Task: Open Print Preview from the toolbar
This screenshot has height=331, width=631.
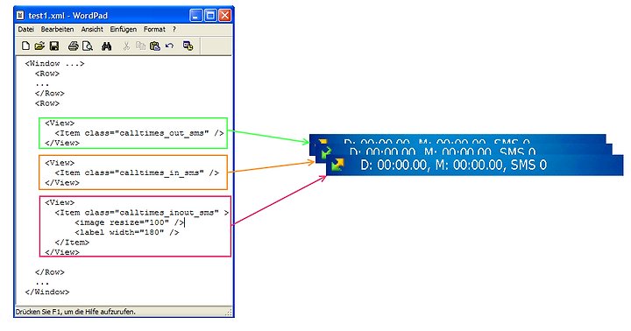Action: point(88,46)
